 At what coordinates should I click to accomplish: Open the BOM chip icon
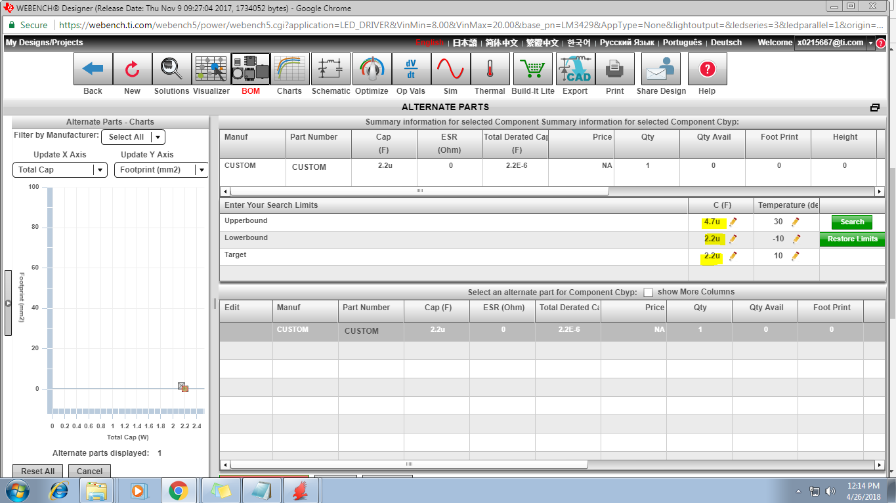[x=251, y=69]
